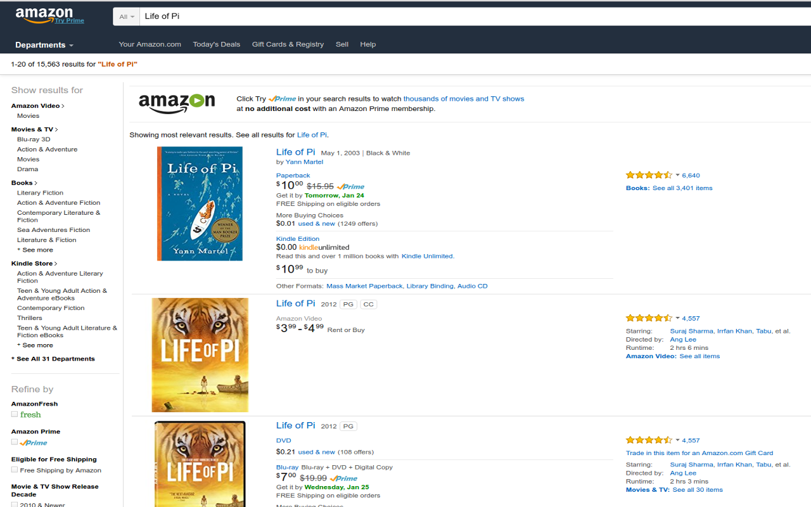Open Today's Deals from the navigation bar

pyautogui.click(x=217, y=44)
